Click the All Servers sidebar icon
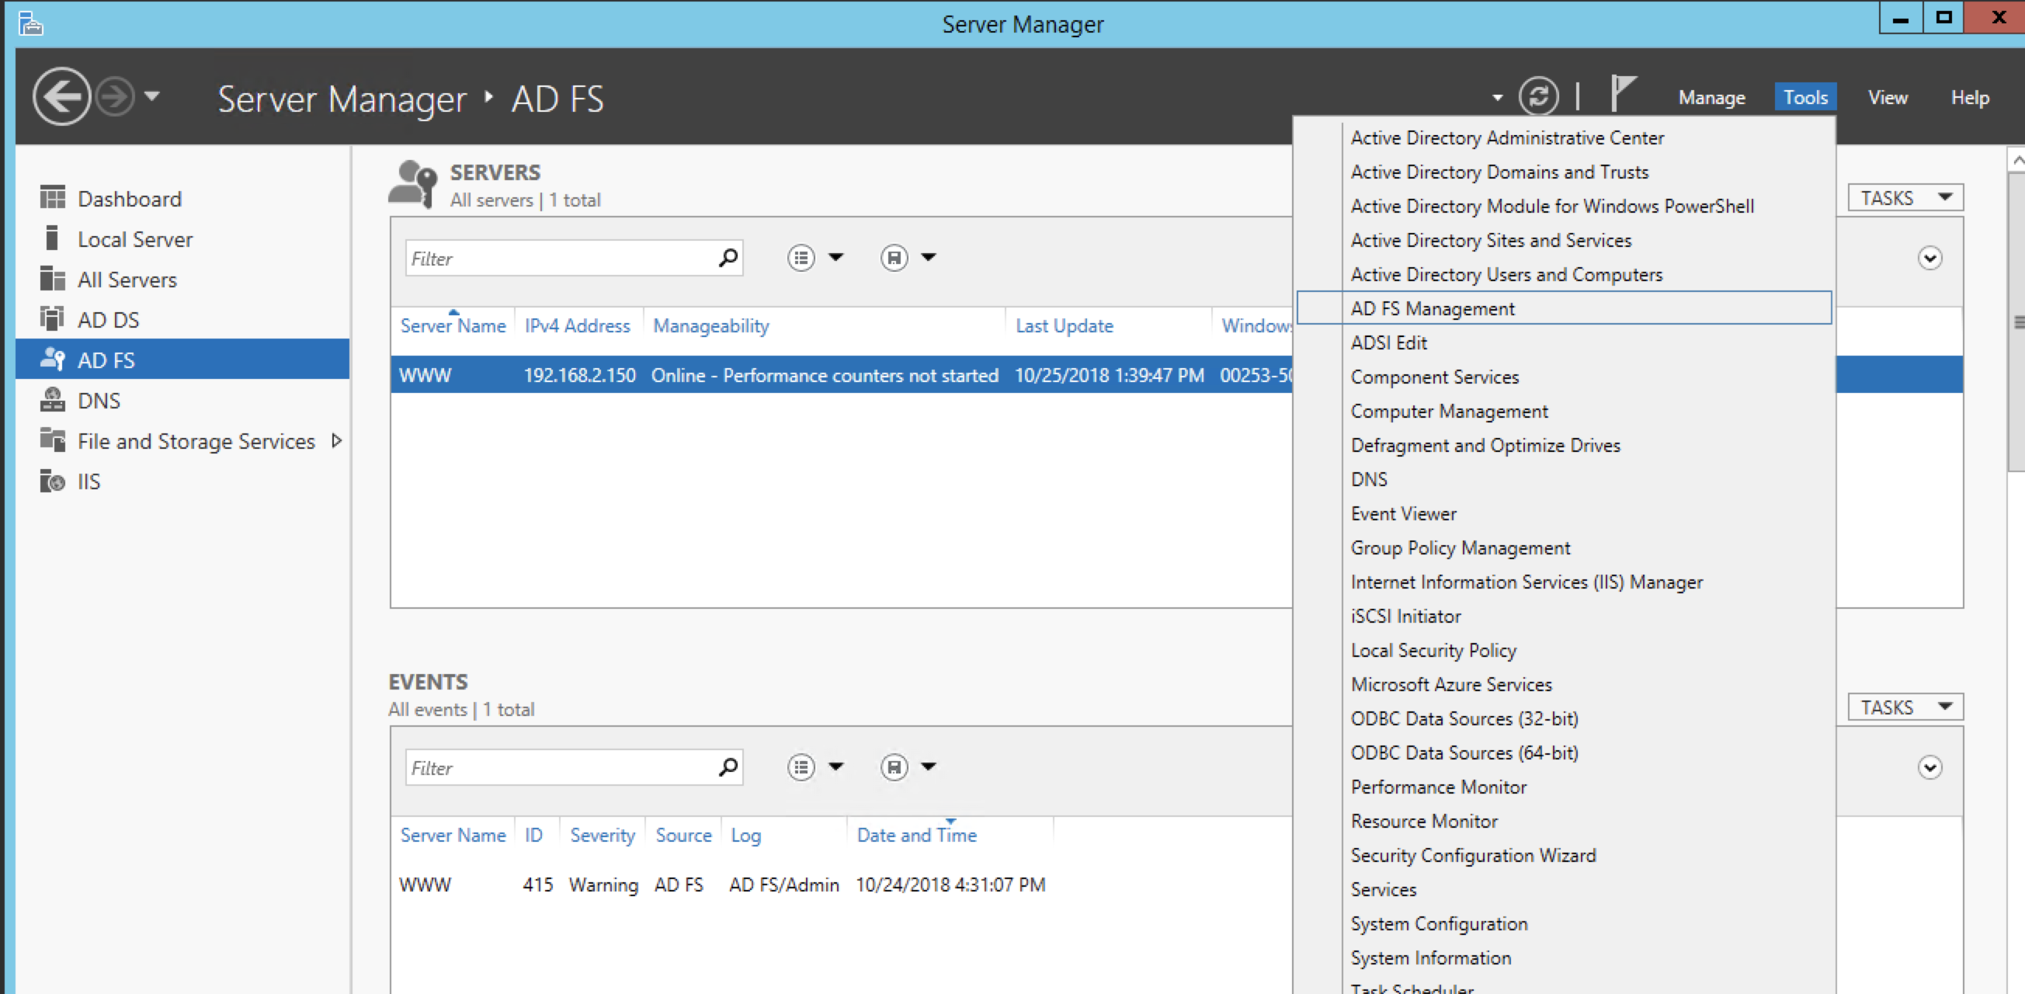Image resolution: width=2025 pixels, height=994 pixels. [53, 278]
